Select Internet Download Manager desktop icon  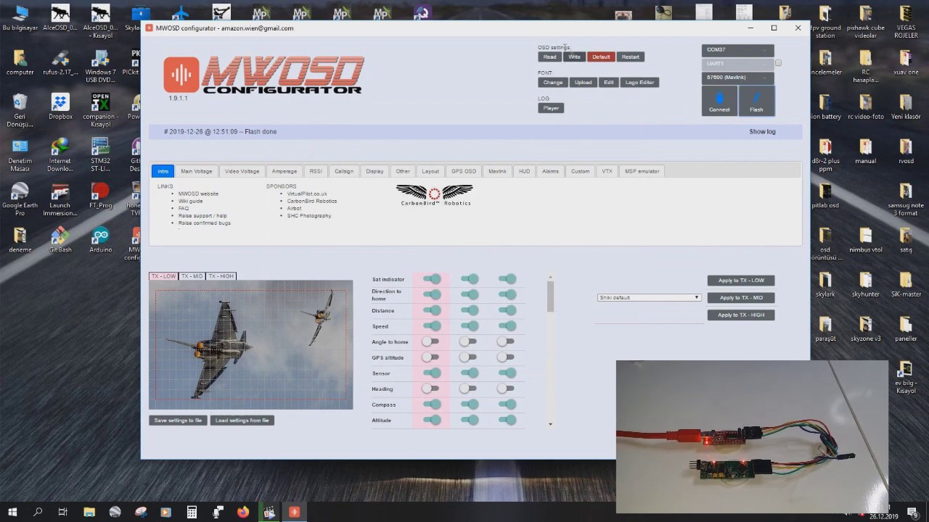click(x=60, y=154)
